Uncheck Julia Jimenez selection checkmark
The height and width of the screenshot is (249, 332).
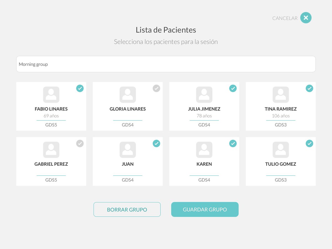click(x=233, y=88)
